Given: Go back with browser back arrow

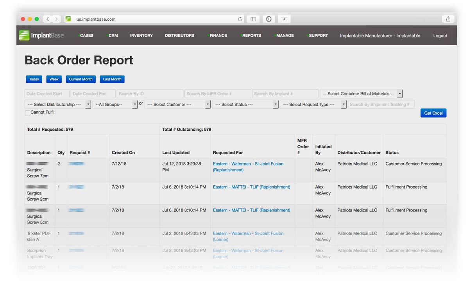Looking at the screenshot, I should pyautogui.click(x=48, y=19).
